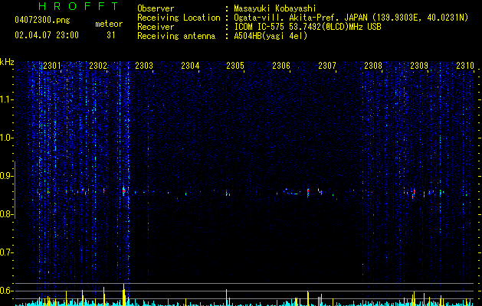Click the 2304 time marker
This screenshot has width=482, height=306.
(190, 66)
